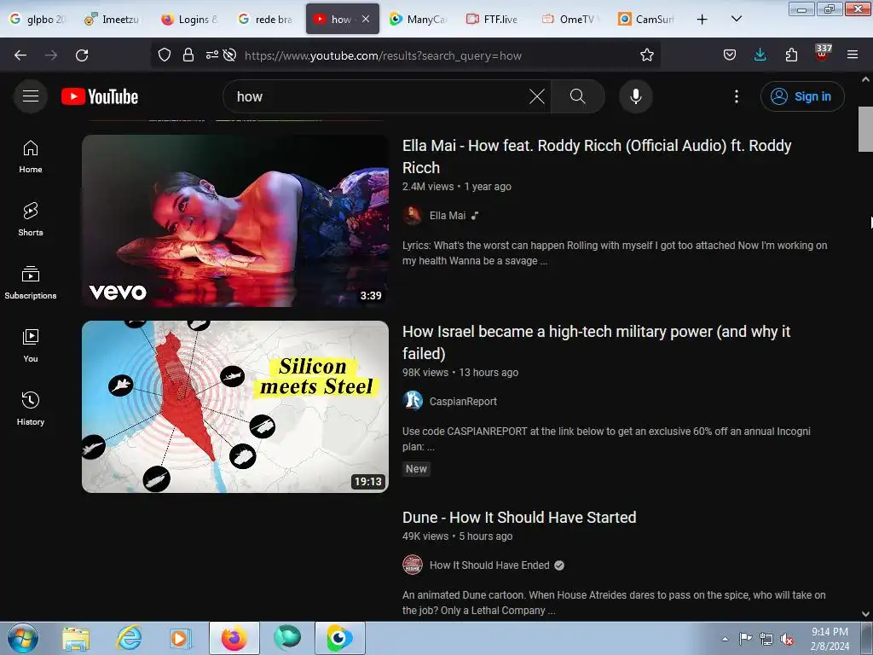Open Home in the sidebar
The image size is (873, 655).
[x=31, y=157]
